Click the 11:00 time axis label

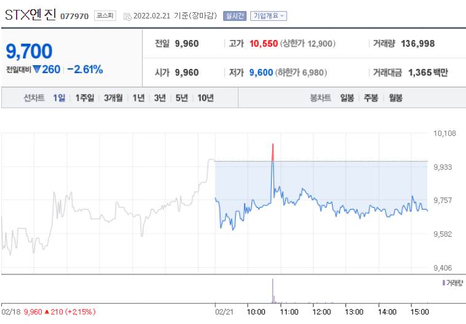pos(289,312)
